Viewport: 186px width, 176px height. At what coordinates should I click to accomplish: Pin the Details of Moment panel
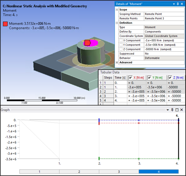[x=178, y=4]
